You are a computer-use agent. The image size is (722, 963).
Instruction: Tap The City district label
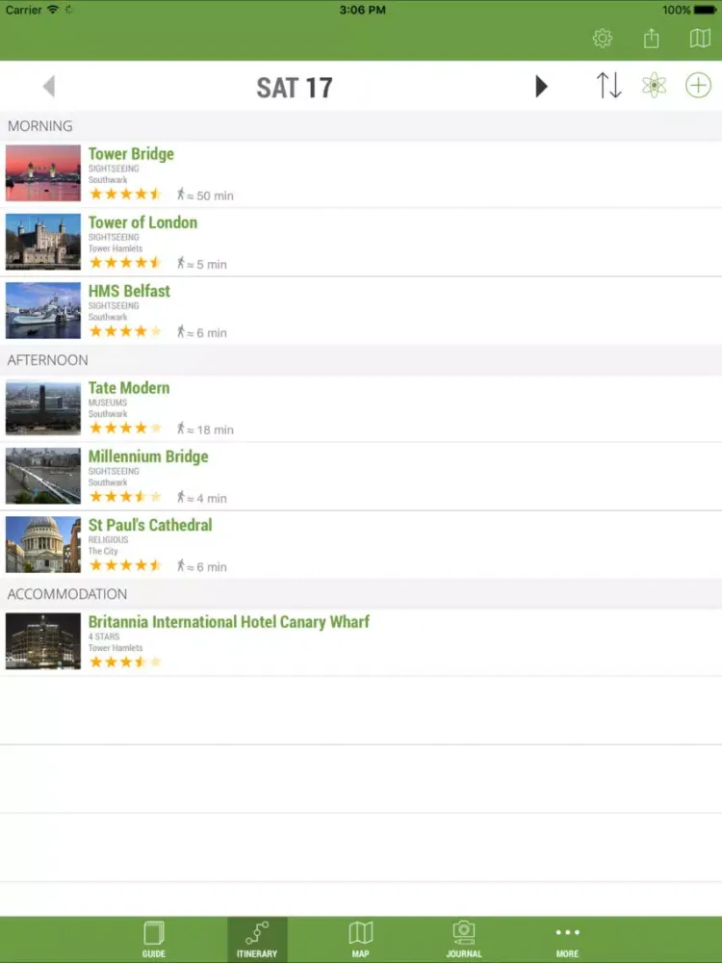click(x=103, y=551)
